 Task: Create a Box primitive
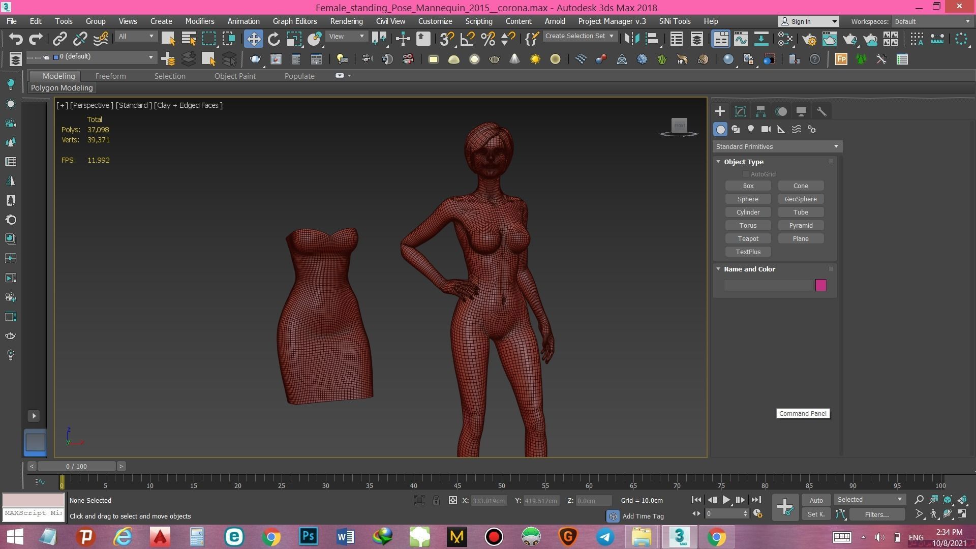(x=748, y=186)
